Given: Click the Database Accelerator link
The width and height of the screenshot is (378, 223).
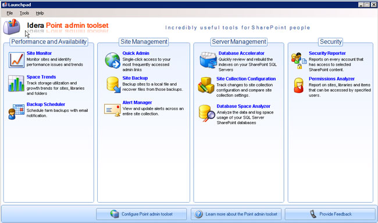Looking at the screenshot, I should [x=241, y=53].
